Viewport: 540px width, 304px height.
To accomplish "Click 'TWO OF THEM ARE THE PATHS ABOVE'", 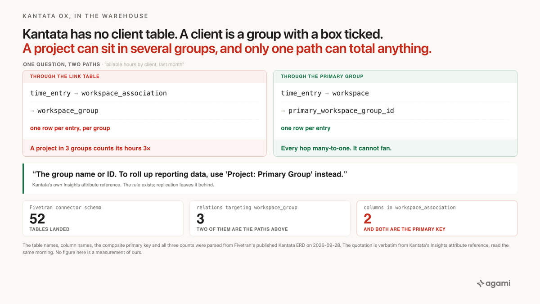I will (x=242, y=229).
